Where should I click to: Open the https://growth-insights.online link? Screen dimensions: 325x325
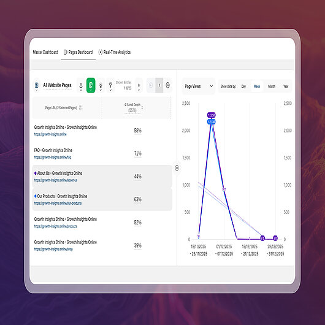point(50,134)
